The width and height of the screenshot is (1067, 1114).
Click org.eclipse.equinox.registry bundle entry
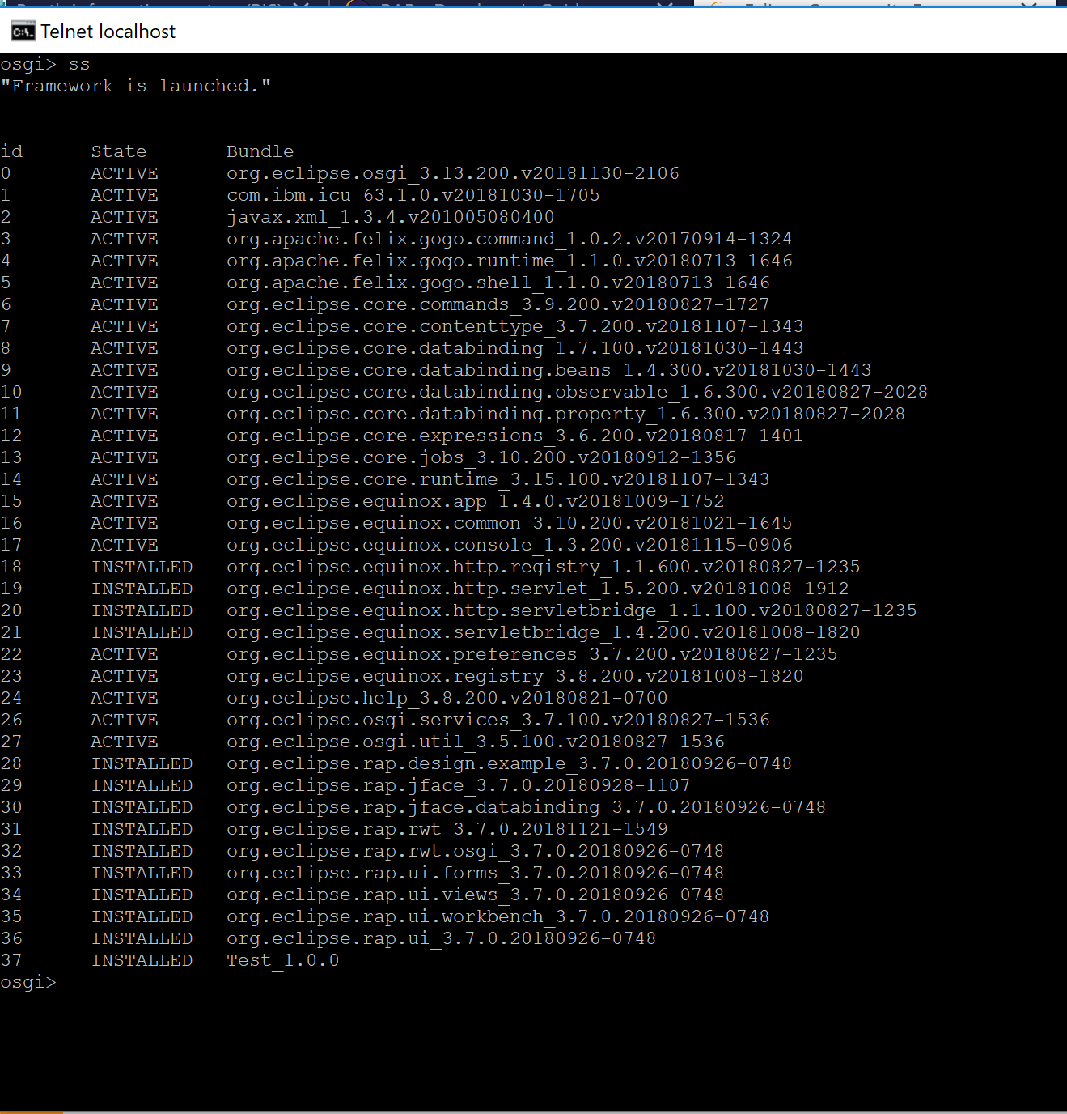coord(515,676)
